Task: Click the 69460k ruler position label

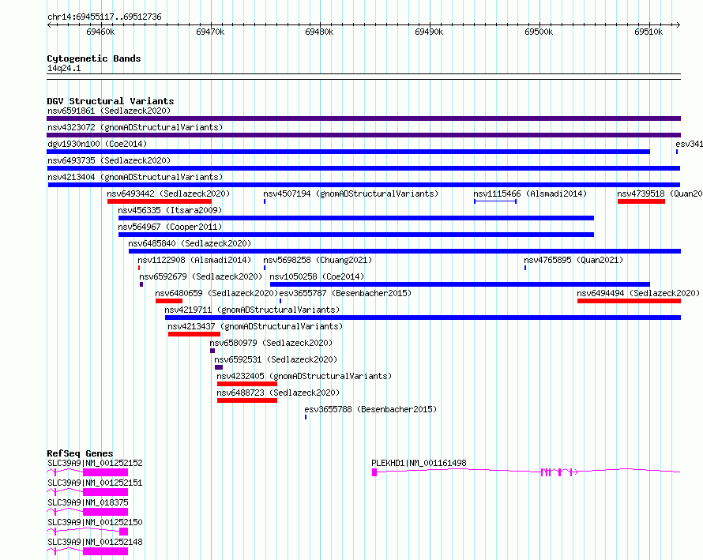Action: pyautogui.click(x=100, y=32)
